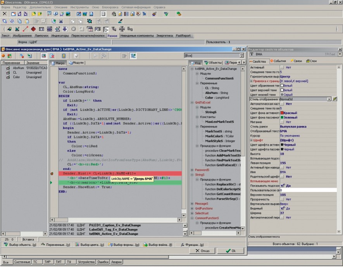Image resolution: width=343 pixels, height=267 pixels.
Task: Open the Блокировка menu
Action: pyautogui.click(x=110, y=7)
